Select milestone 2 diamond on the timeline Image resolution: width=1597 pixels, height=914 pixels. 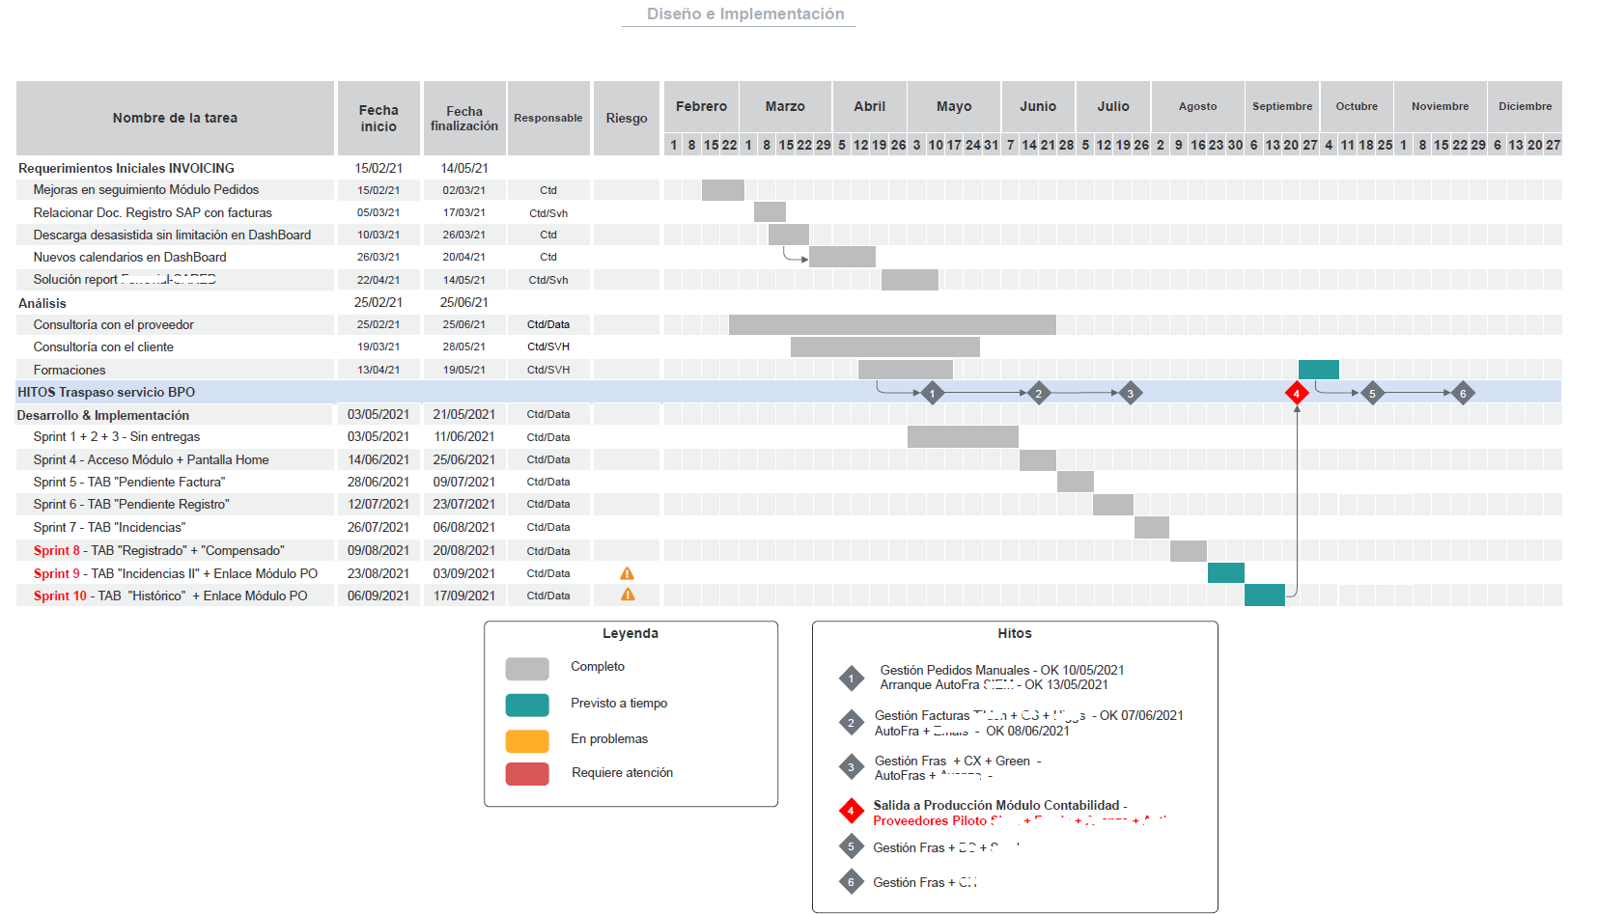(1038, 393)
